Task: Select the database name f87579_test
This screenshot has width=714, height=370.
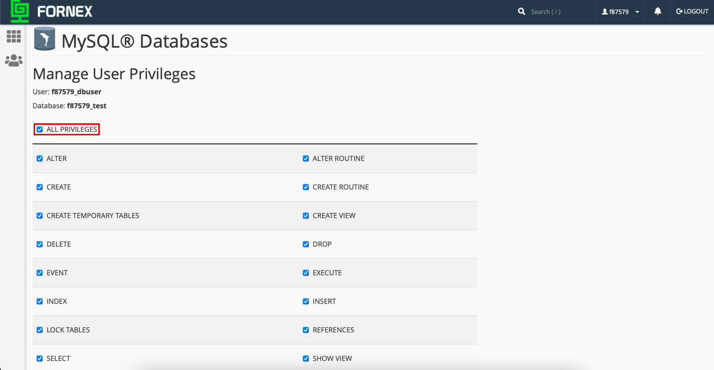Action: click(x=87, y=106)
